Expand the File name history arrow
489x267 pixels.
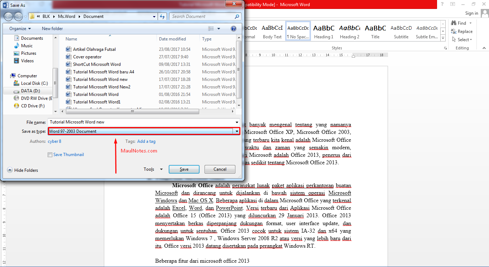pyautogui.click(x=237, y=122)
